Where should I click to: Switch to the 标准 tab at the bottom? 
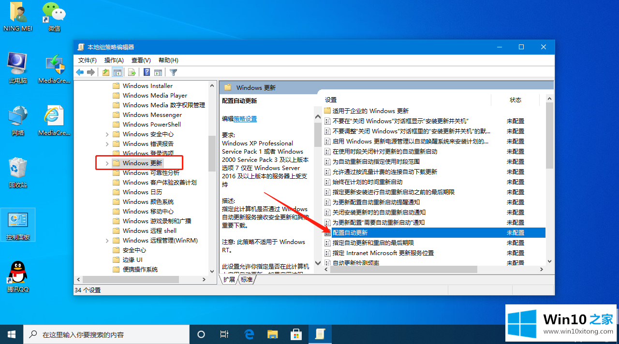click(x=247, y=279)
